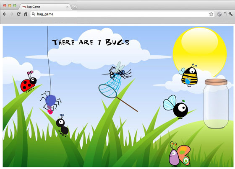
Task: Click the striped bee holding a blue bucket
Action: (x=189, y=75)
